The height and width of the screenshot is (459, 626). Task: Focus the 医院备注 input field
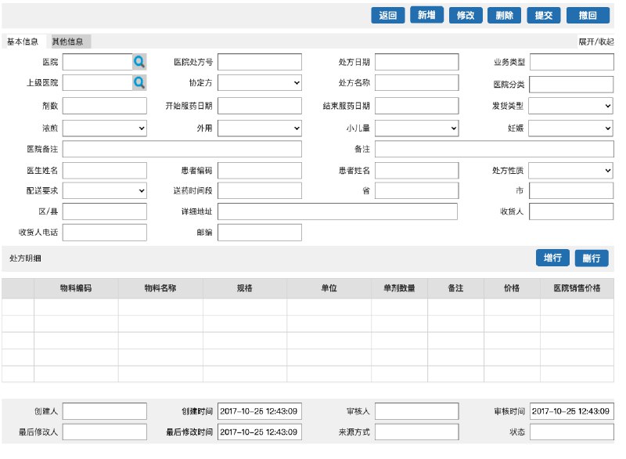(x=182, y=149)
